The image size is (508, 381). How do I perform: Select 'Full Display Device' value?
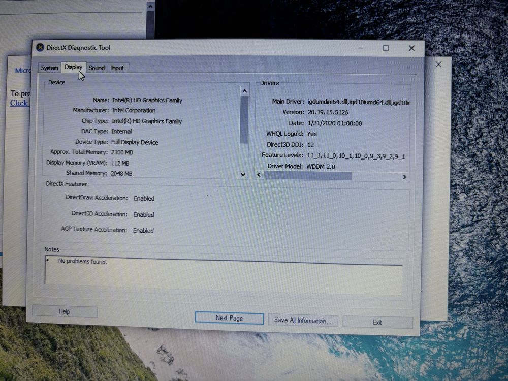coord(135,142)
